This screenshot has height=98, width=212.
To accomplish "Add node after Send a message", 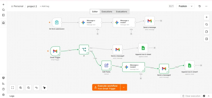I will pos(161,21).
